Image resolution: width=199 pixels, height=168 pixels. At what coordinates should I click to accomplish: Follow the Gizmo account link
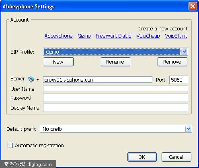[84, 36]
